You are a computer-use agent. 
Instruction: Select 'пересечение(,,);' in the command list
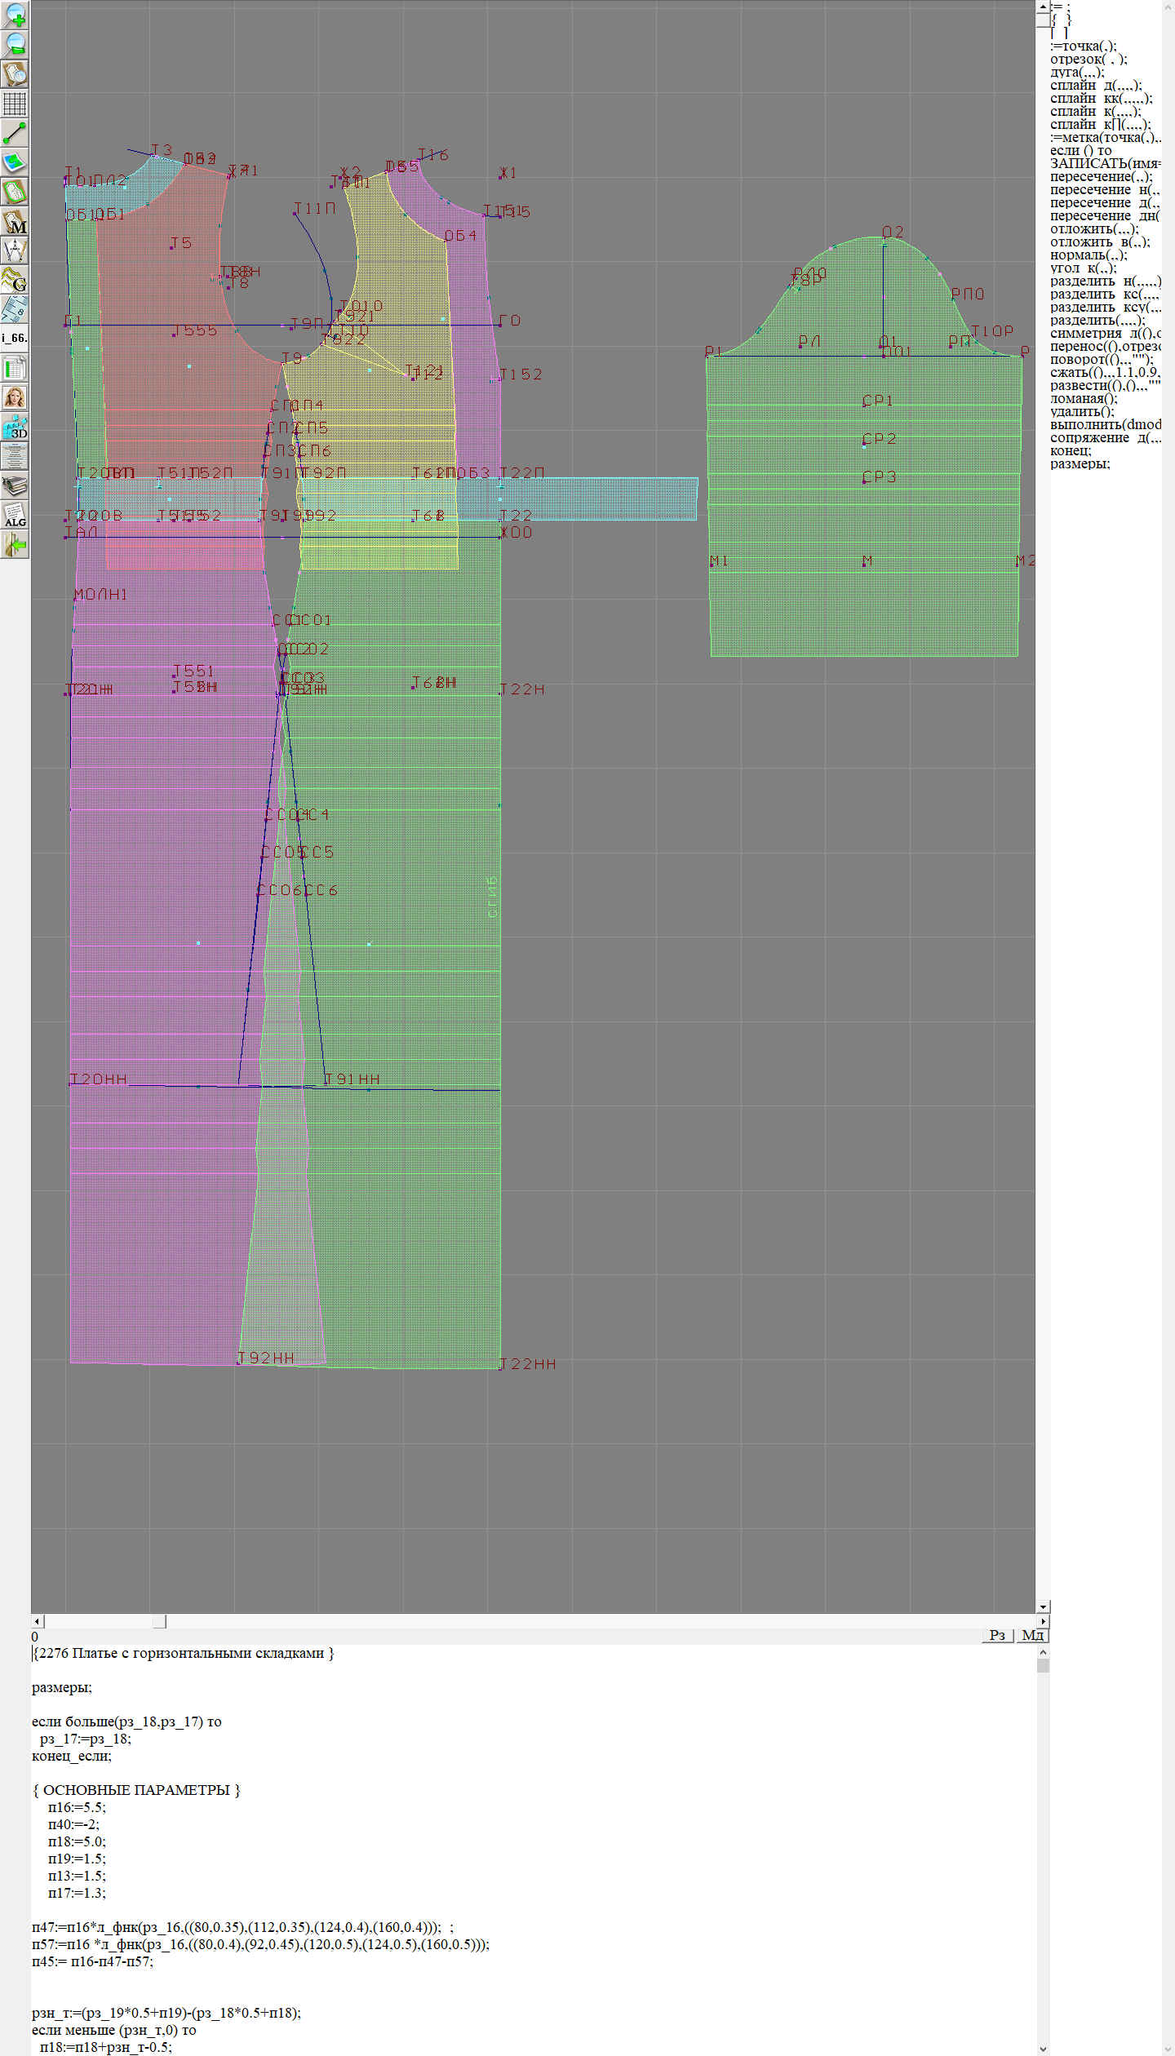click(1101, 177)
